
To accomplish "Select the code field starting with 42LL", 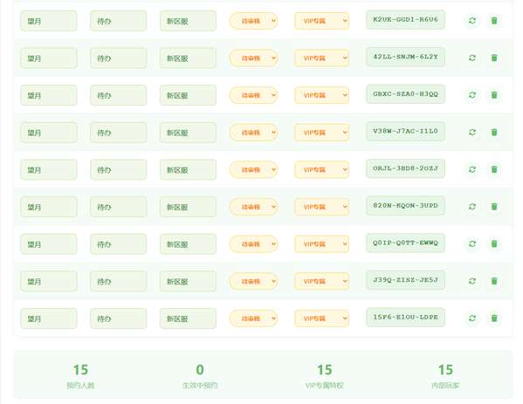I will [405, 57].
